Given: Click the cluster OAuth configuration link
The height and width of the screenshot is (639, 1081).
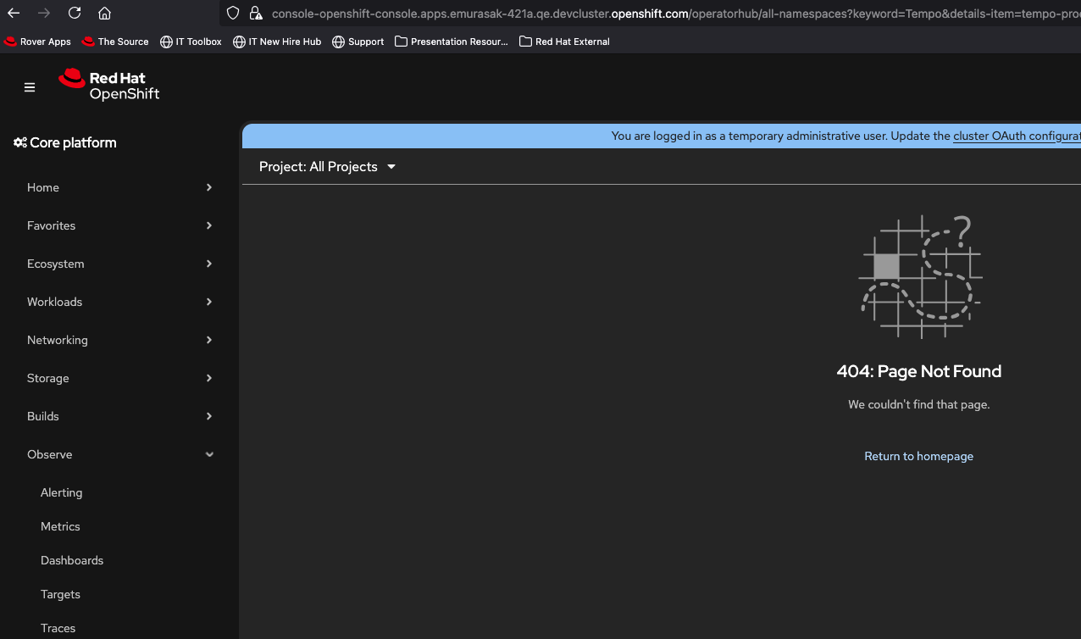Looking at the screenshot, I should pos(1017,136).
